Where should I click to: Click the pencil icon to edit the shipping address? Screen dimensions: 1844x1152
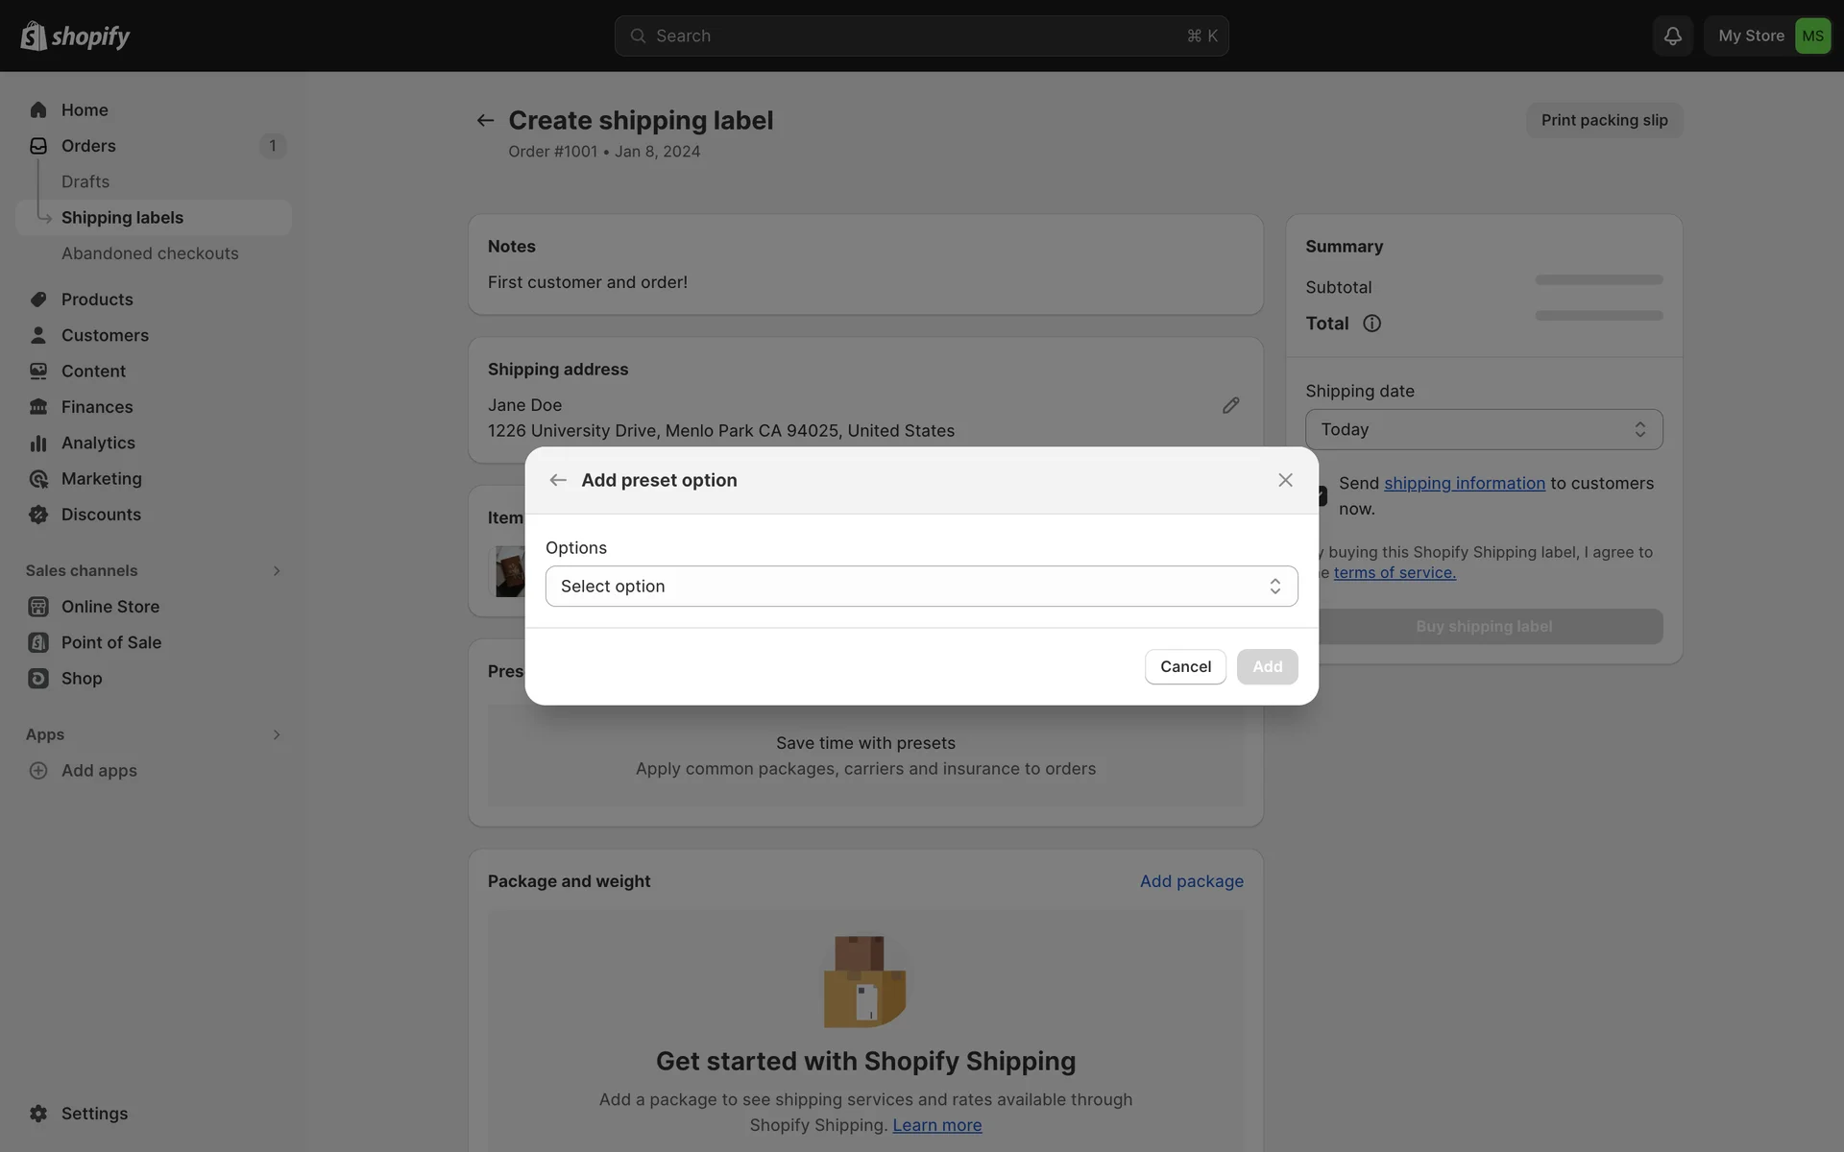(1230, 405)
